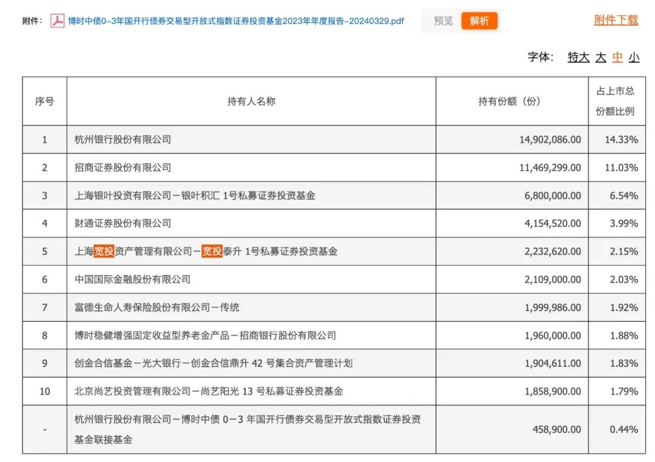Select the 序号 column header
655x462 pixels.
45,101
